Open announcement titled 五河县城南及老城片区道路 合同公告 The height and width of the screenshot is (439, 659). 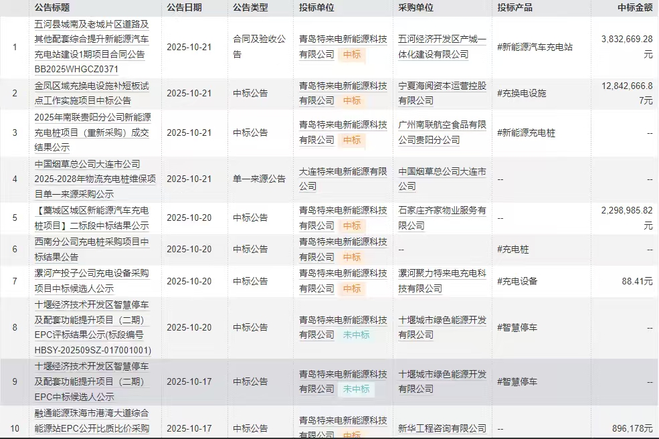click(x=92, y=47)
